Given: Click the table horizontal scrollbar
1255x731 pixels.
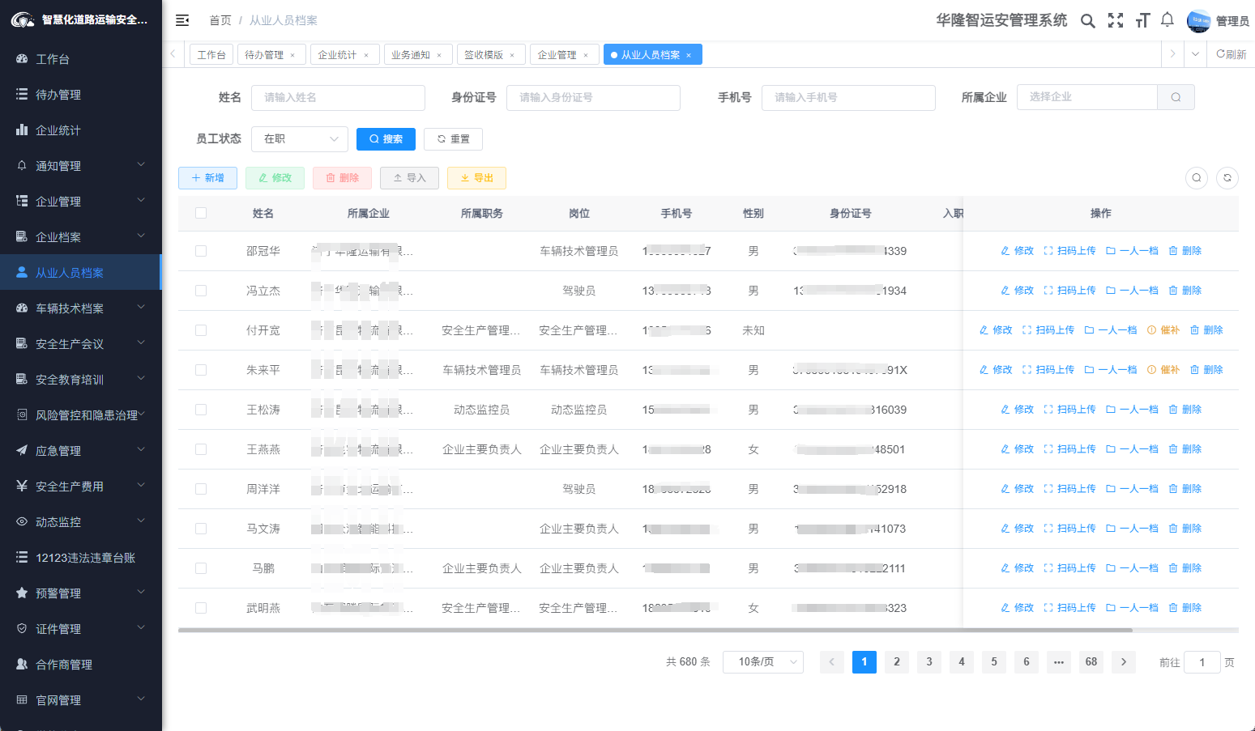Looking at the screenshot, I should [x=655, y=630].
